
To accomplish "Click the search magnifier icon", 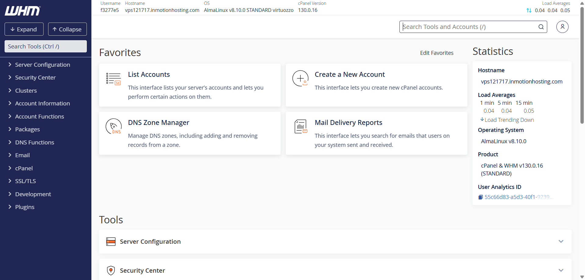I will 541,27.
